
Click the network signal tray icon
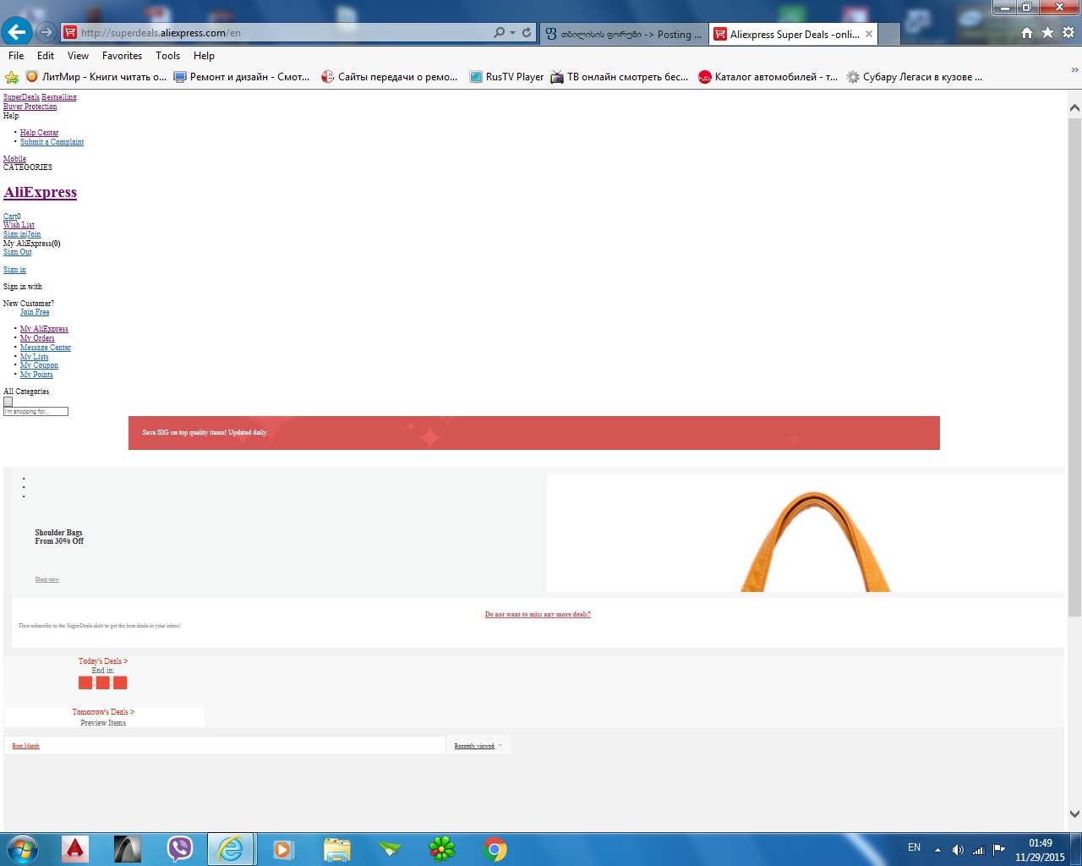click(x=979, y=850)
